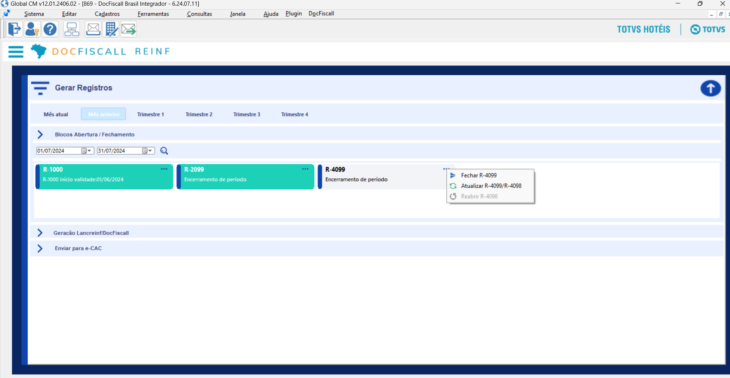The height and width of the screenshot is (378, 730).
Task: Open the start date 01/07/2024 calendar dropdown
Action: (x=87, y=151)
